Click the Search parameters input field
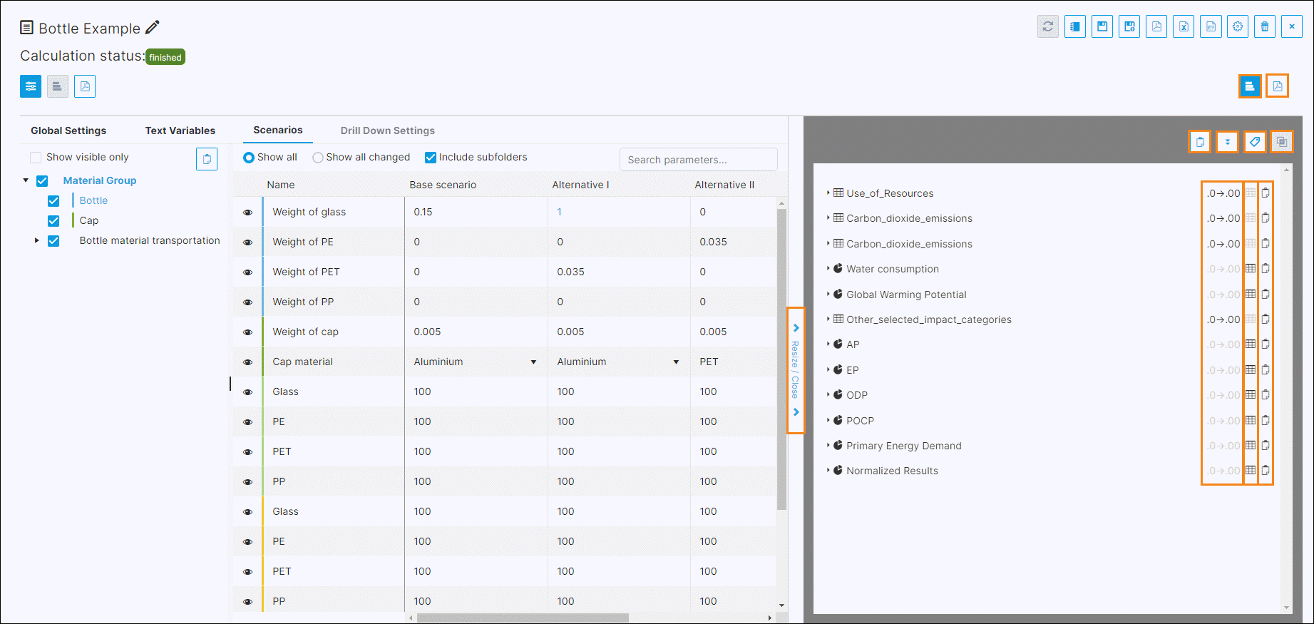Image resolution: width=1314 pixels, height=624 pixels. [x=699, y=160]
